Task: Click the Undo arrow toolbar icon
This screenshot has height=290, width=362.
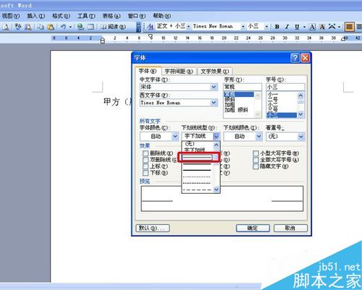Action: [63, 27]
